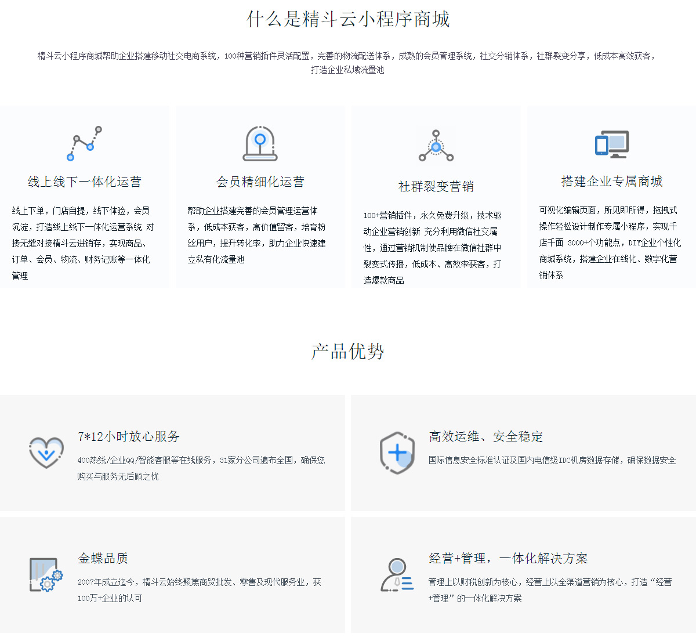Open the 经营+管理，一体化解决方案 title
This screenshot has width=696, height=641.
(x=508, y=558)
